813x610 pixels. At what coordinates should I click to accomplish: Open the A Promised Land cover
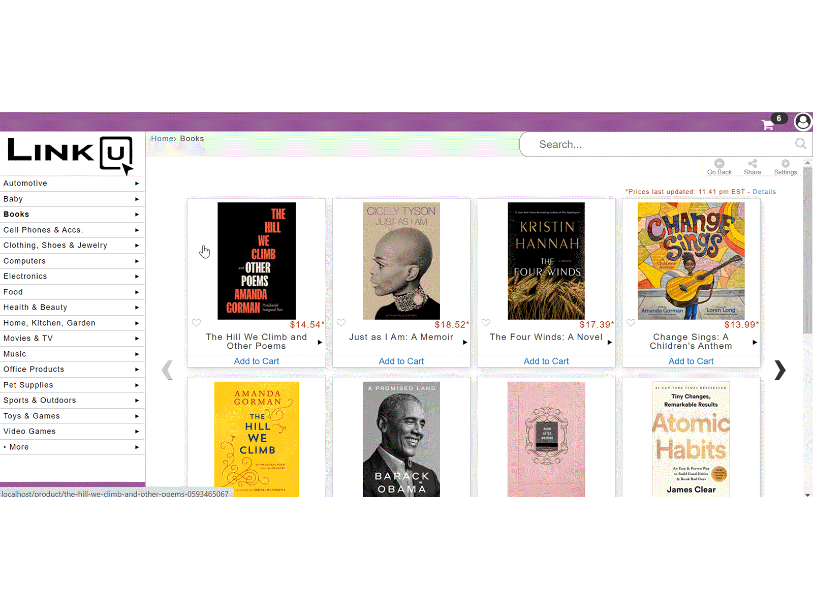point(401,439)
